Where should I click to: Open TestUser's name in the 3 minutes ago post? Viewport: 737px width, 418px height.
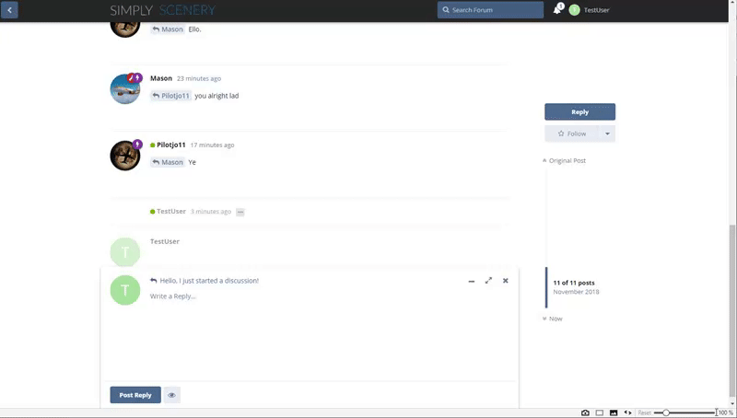171,212
